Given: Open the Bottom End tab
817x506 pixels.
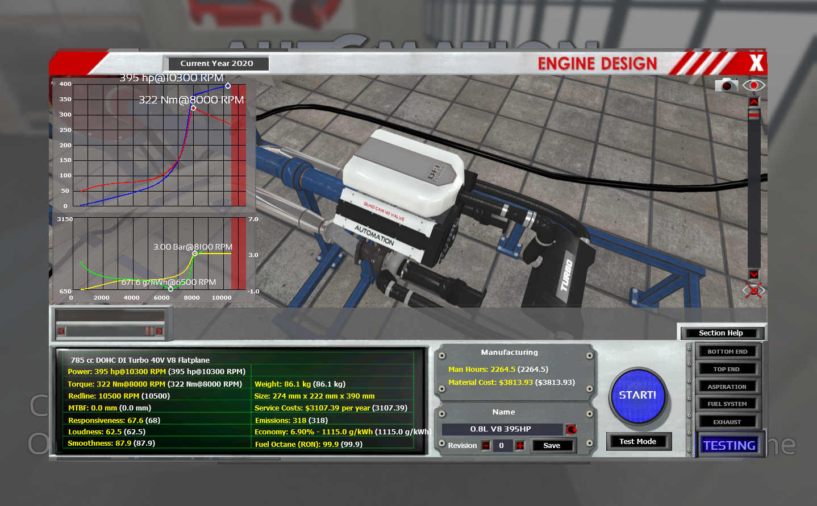Looking at the screenshot, I should [x=727, y=352].
